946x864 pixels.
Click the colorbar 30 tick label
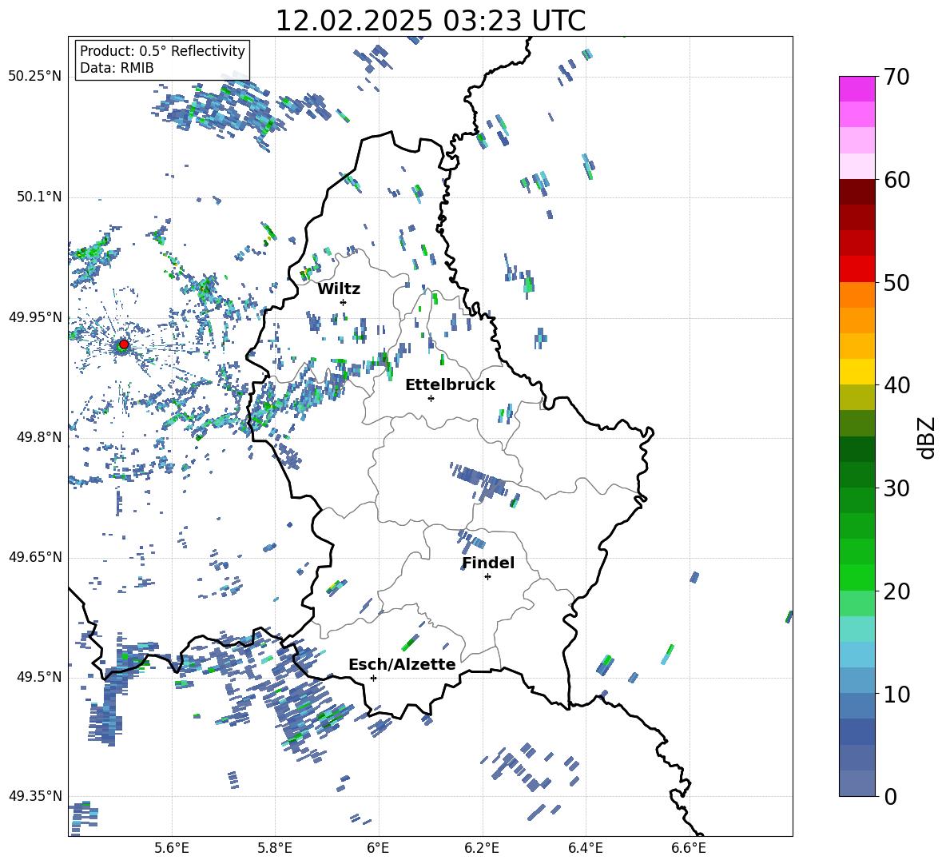pyautogui.click(x=896, y=488)
